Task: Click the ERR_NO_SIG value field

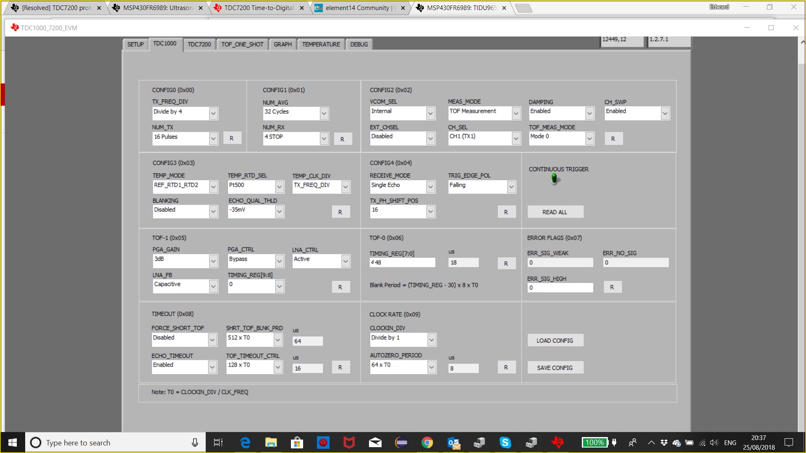Action: [x=636, y=262]
